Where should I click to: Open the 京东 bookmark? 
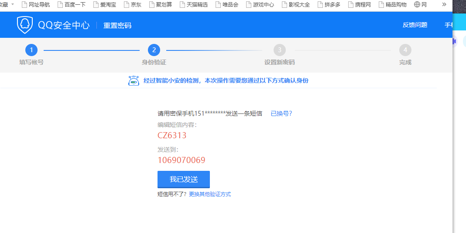[133, 4]
